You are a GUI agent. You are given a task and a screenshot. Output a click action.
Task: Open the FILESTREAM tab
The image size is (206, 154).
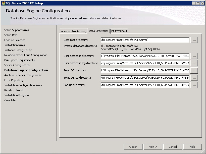[x=119, y=31]
